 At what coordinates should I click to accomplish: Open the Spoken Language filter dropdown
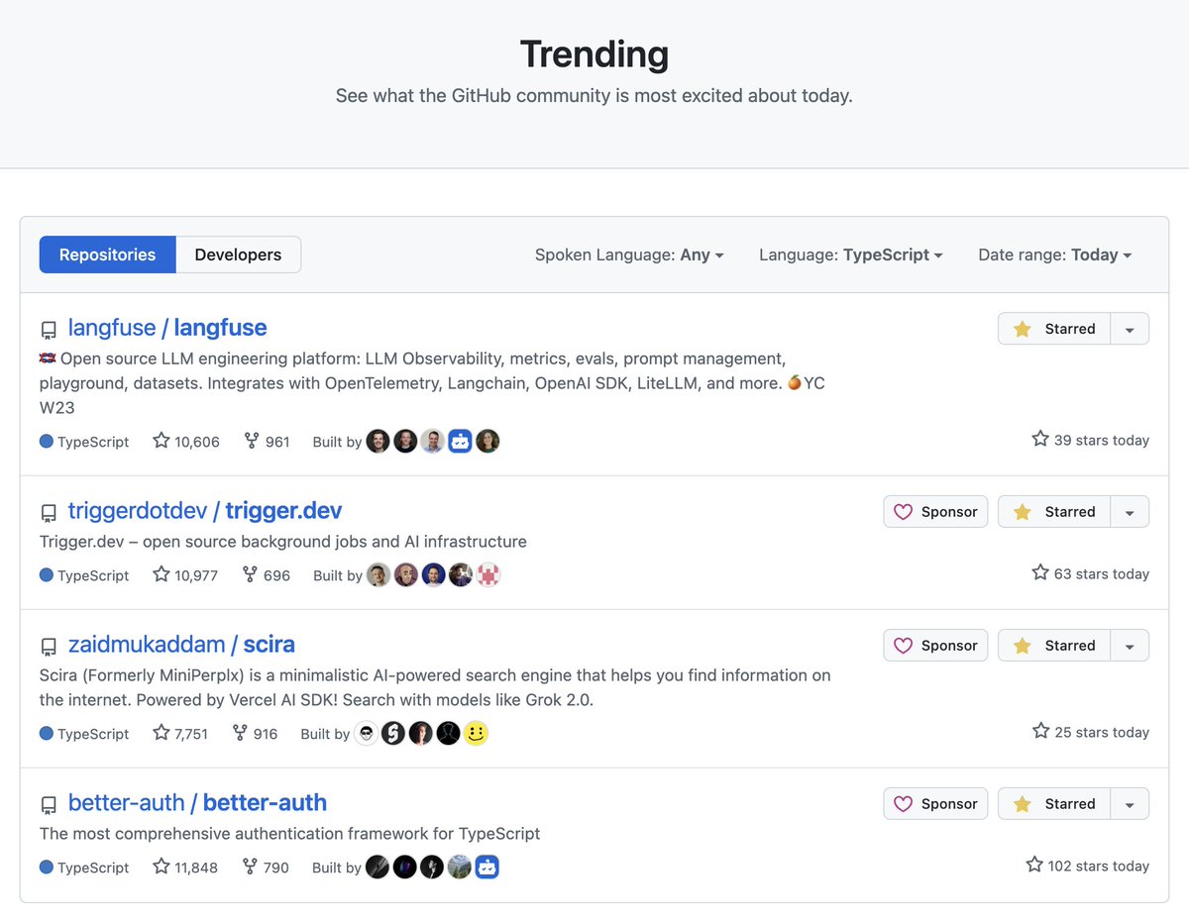[x=629, y=255]
